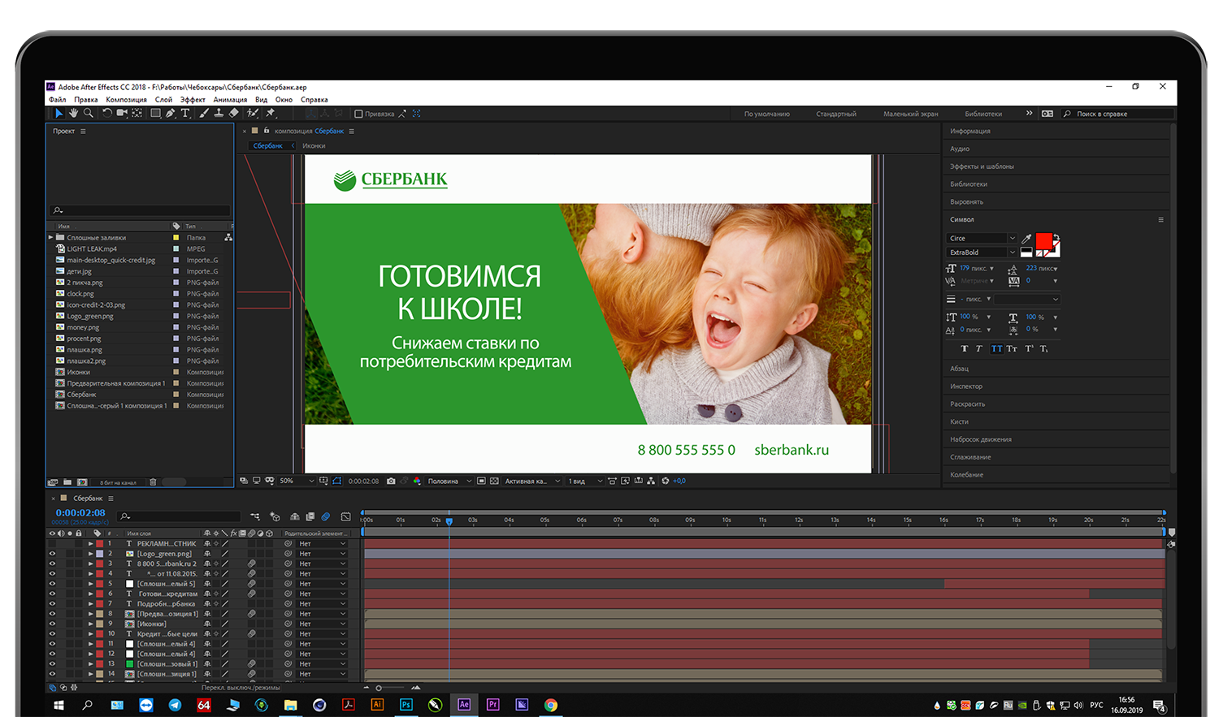Select the Pen tool
The height and width of the screenshot is (717, 1219).
tap(171, 114)
